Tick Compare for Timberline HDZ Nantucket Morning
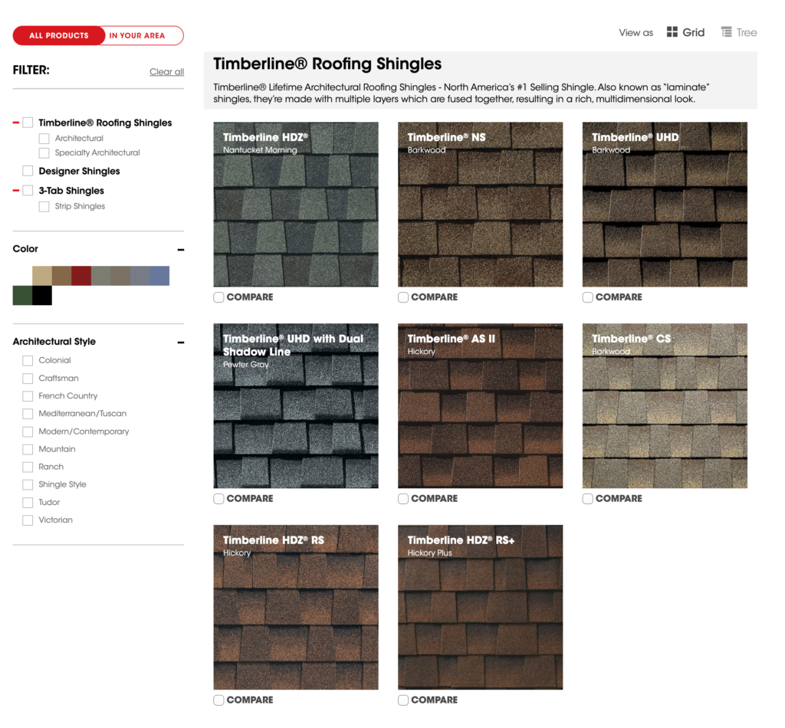 point(218,297)
